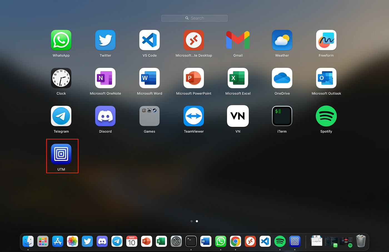Open Microsoft Word from Launchpad grid
Viewport: 389px width, 252px height.
point(149,78)
